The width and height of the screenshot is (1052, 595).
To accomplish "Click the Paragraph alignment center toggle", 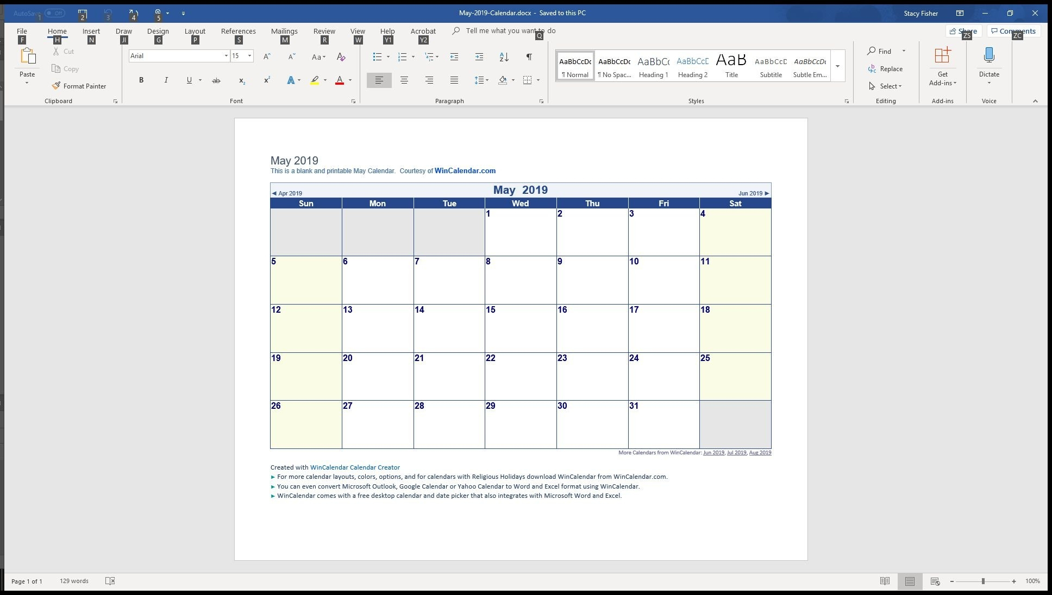I will 404,79.
